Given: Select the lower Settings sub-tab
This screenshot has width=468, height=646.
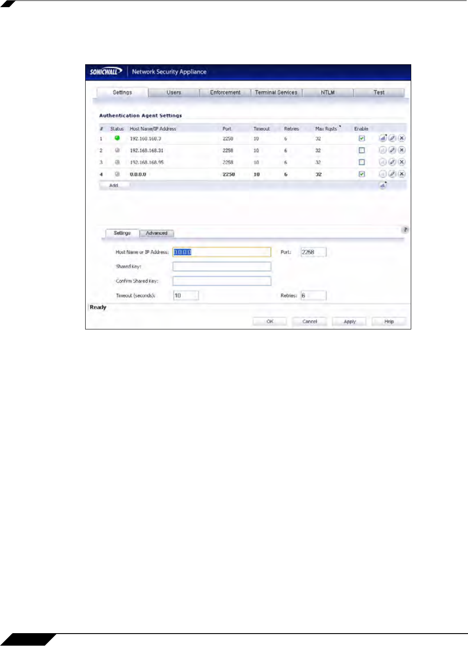Looking at the screenshot, I should pyautogui.click(x=122, y=233).
